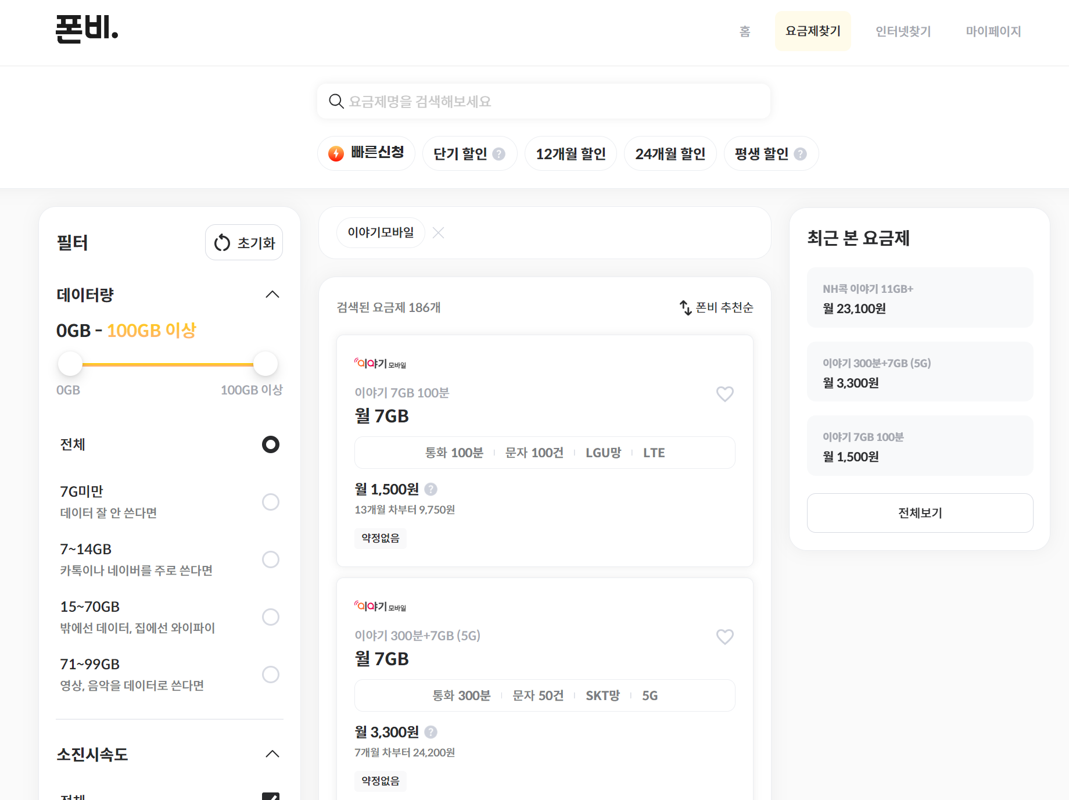Go to the 홈 nav tab
This screenshot has width=1069, height=800.
(745, 31)
